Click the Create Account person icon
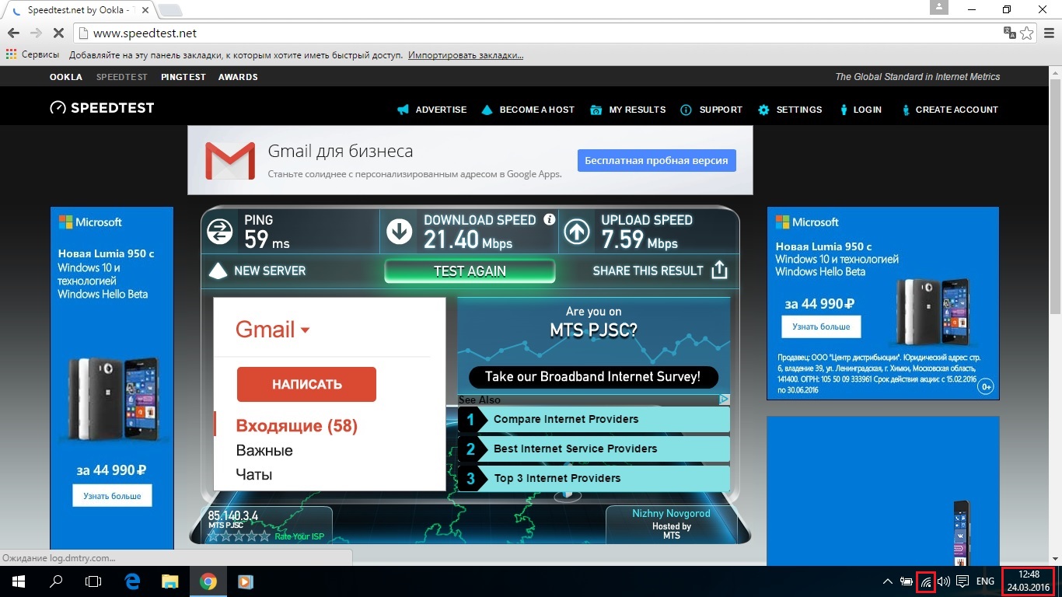This screenshot has width=1062, height=597. pyautogui.click(x=906, y=110)
